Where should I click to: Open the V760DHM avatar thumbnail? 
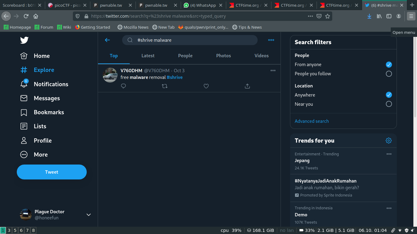point(110,75)
